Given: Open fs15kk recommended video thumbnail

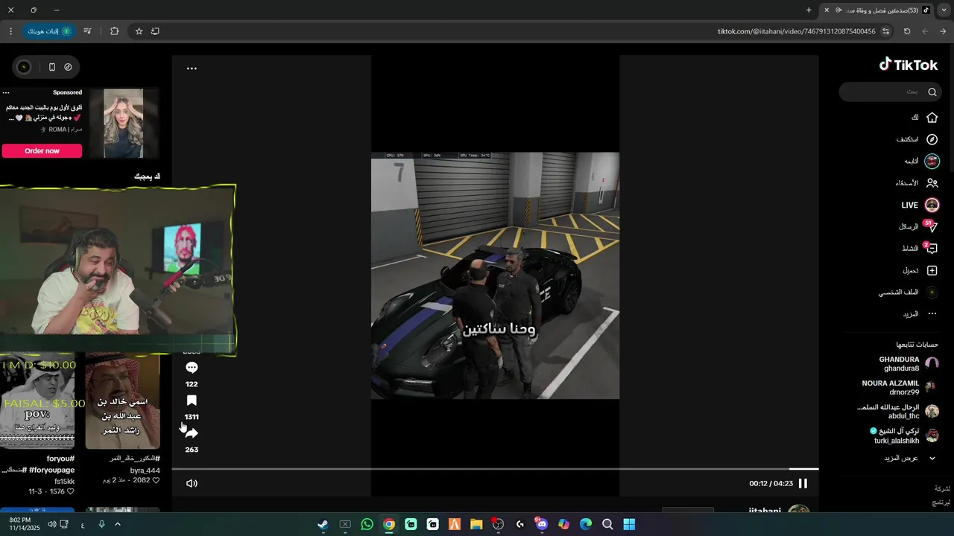Looking at the screenshot, I should [x=37, y=402].
